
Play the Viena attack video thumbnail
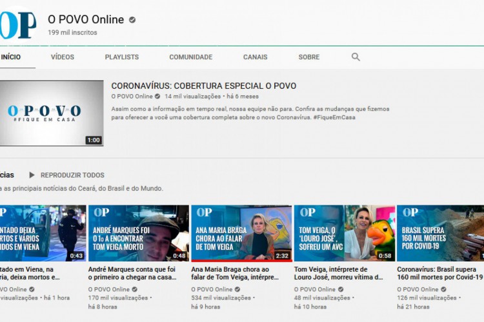43,233
